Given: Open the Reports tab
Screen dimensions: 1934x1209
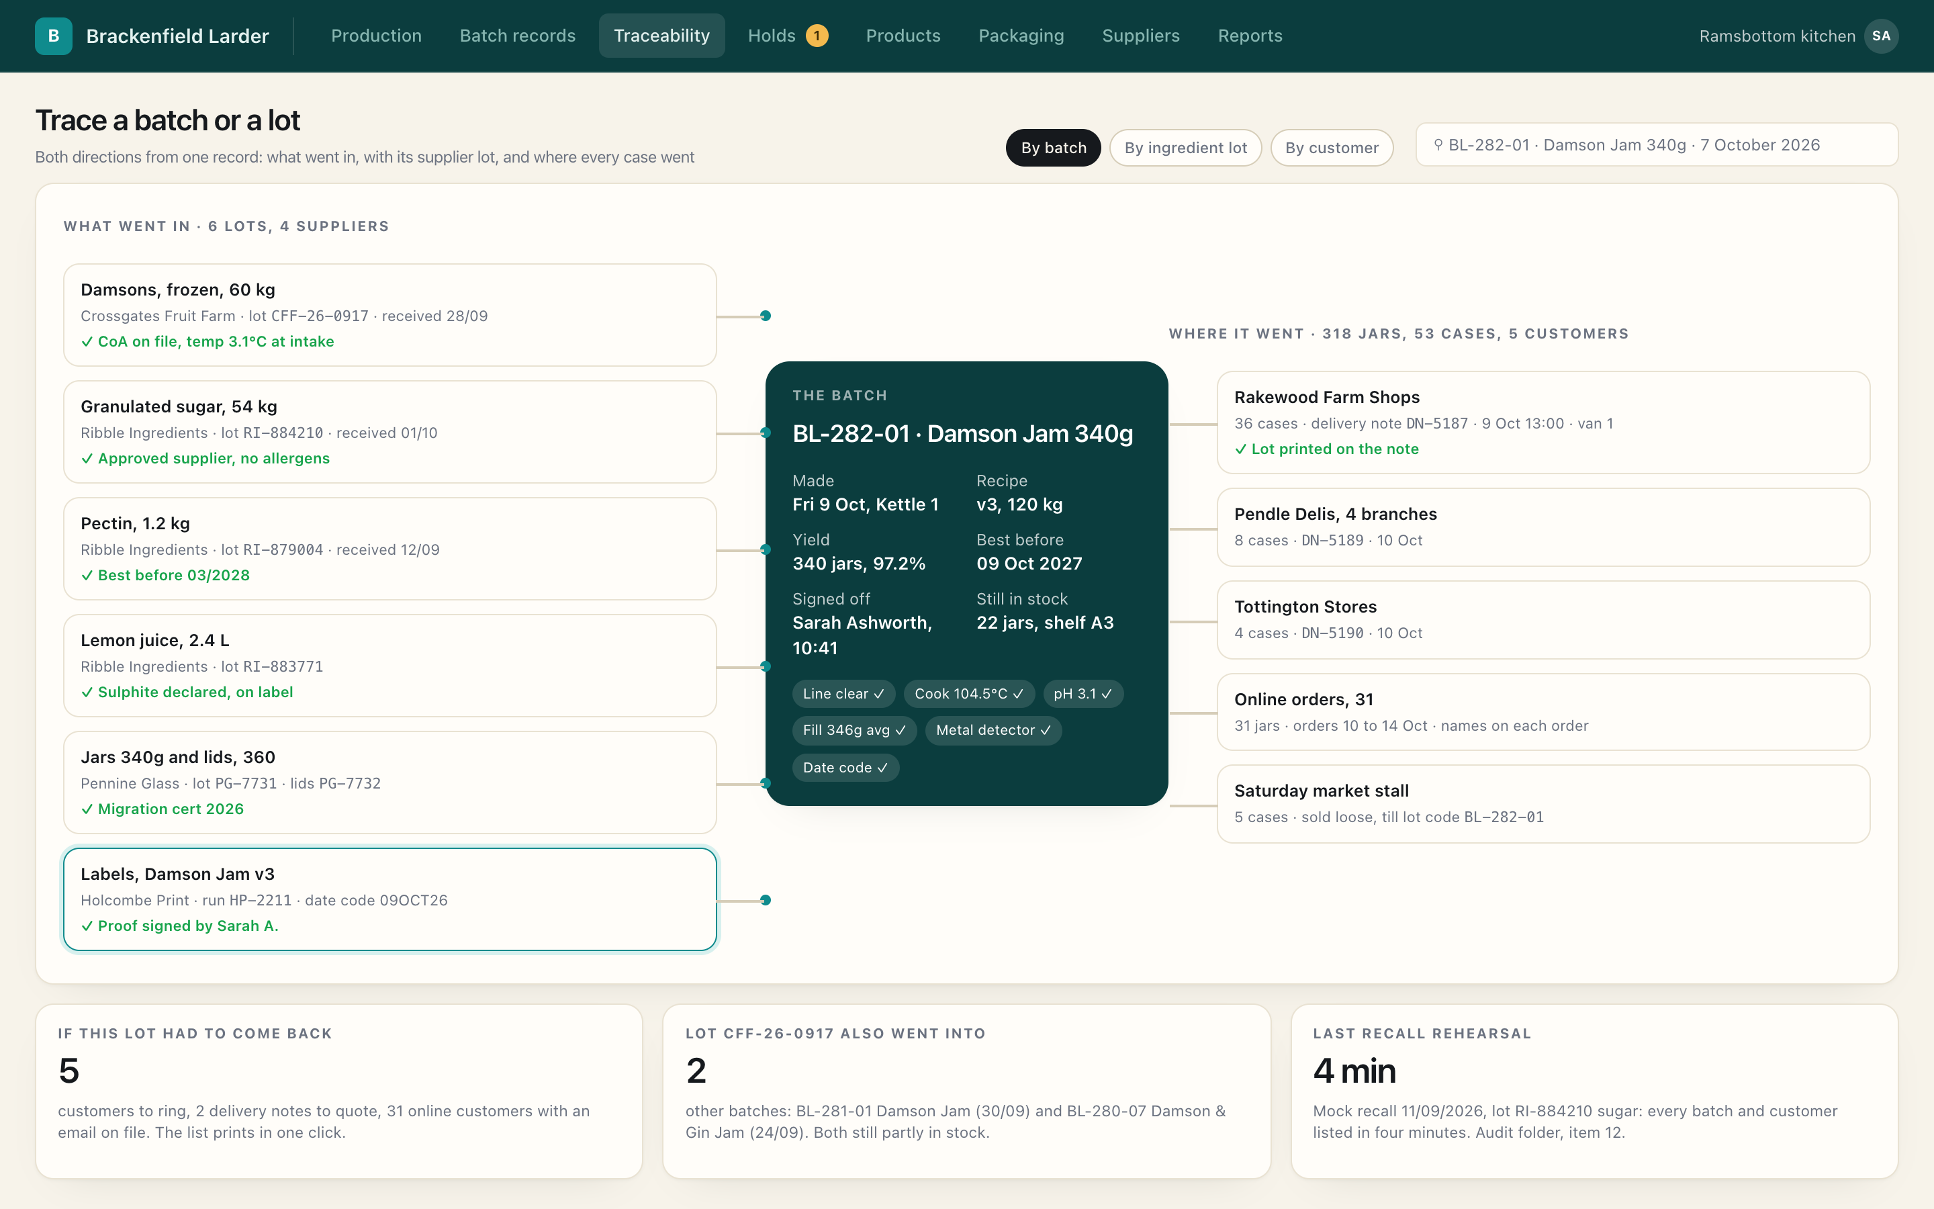Looking at the screenshot, I should point(1250,36).
